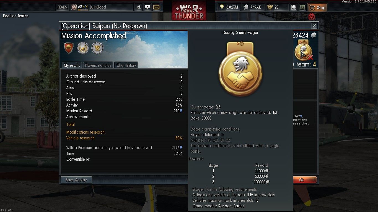Click the failed wager lion medal icon

click(x=304, y=51)
